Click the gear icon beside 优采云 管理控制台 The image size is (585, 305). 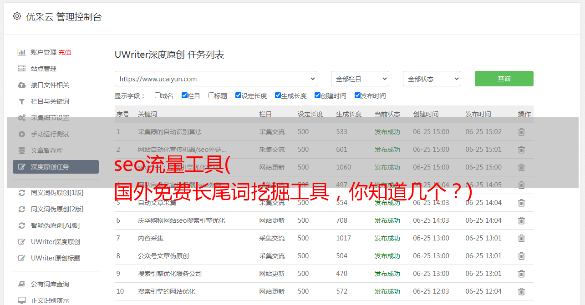point(17,16)
